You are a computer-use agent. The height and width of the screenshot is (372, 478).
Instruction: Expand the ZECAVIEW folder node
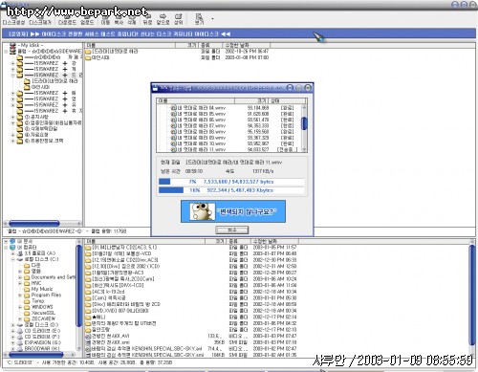20,318
